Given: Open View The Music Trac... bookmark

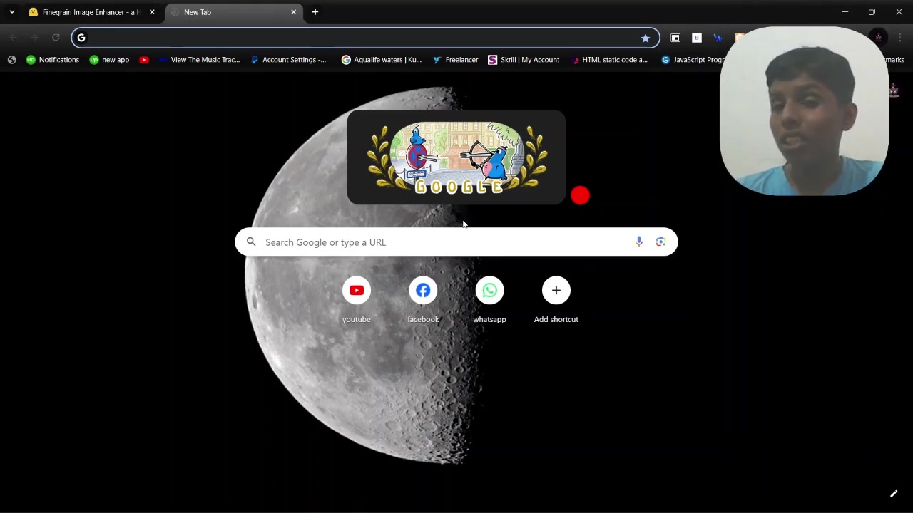Looking at the screenshot, I should click(200, 60).
